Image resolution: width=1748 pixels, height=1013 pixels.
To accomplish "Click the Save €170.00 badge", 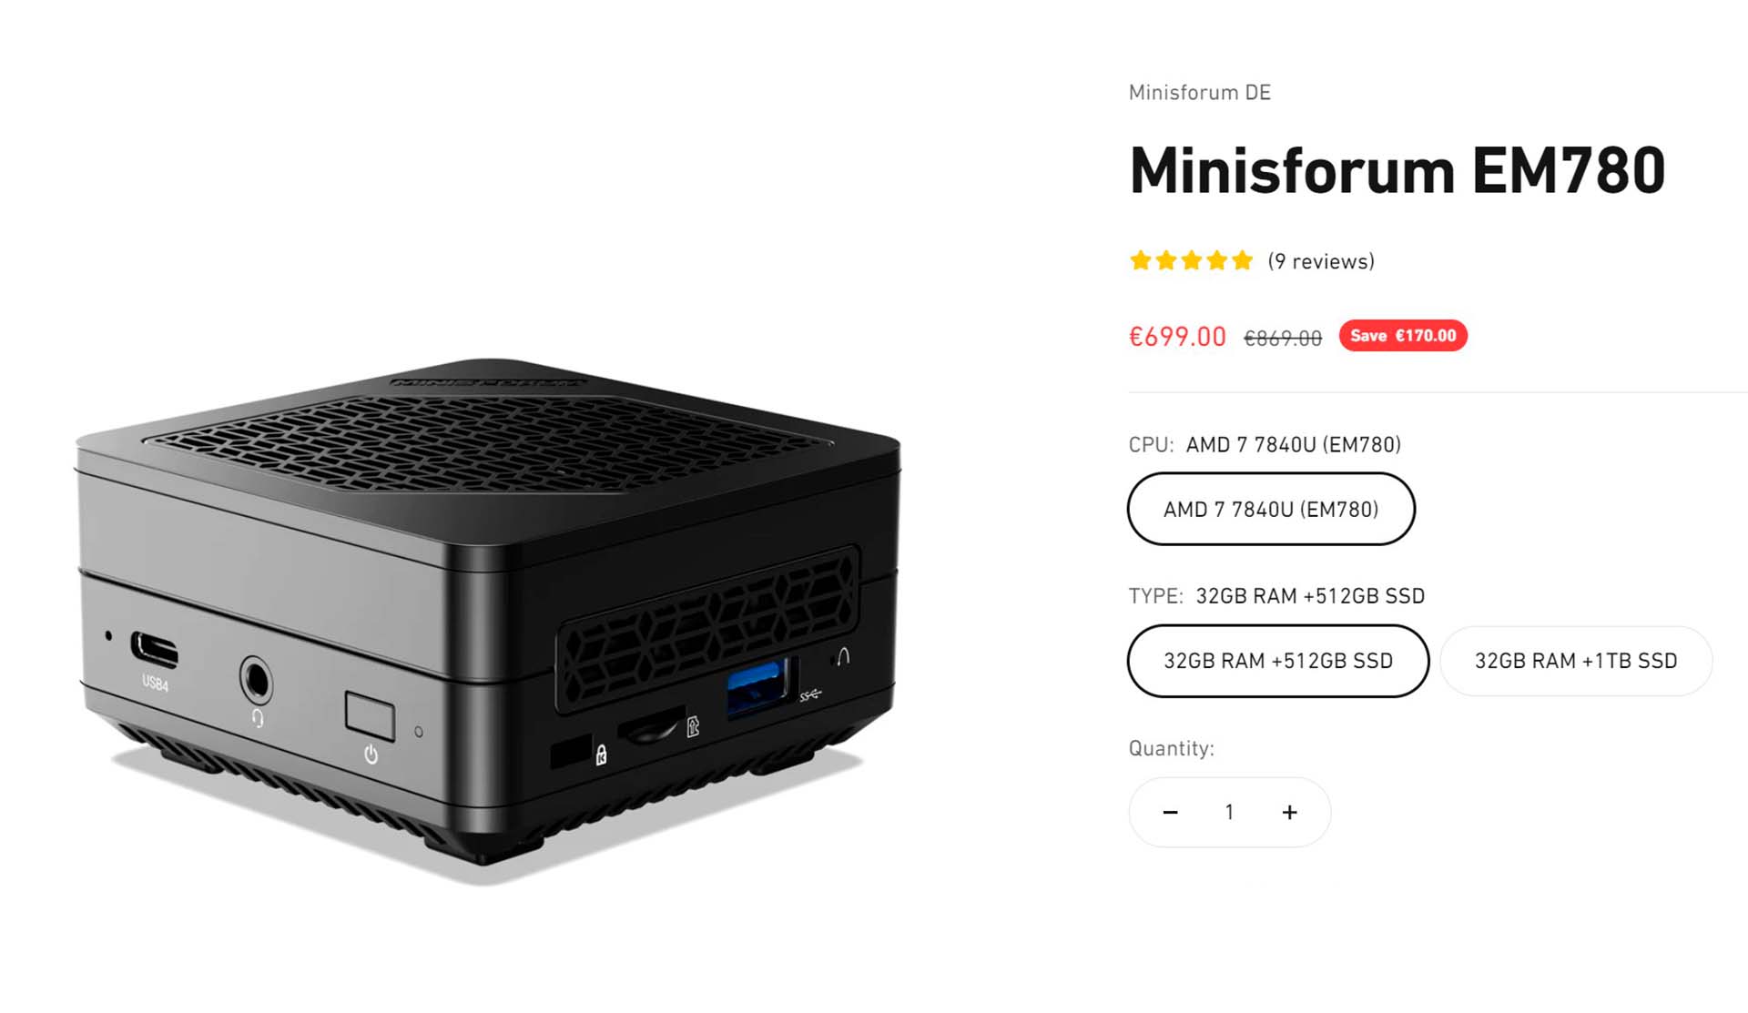I will [x=1403, y=335].
